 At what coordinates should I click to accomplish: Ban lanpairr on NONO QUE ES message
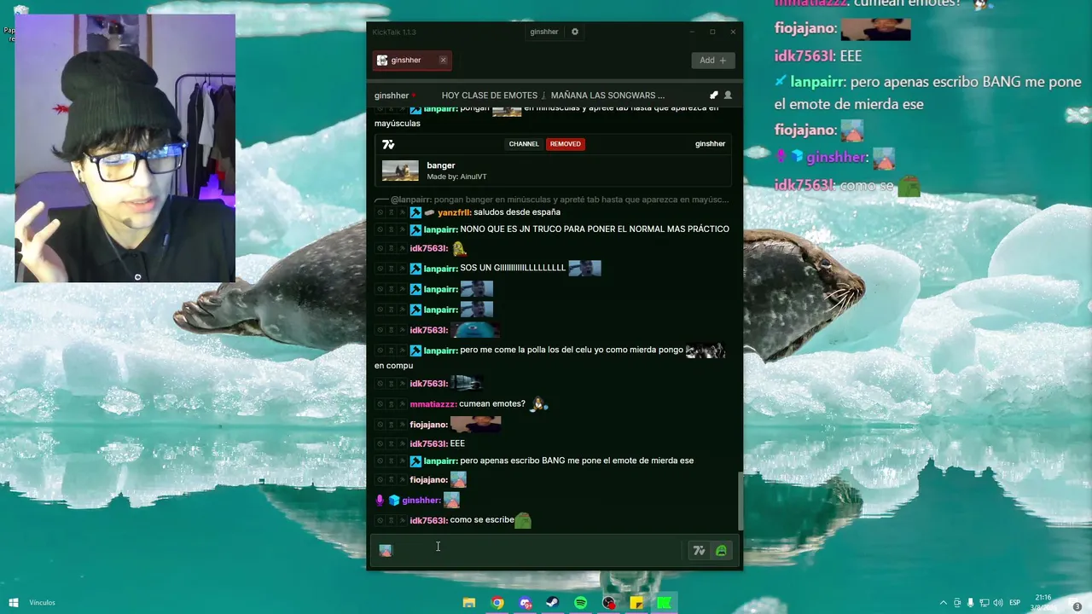click(380, 229)
